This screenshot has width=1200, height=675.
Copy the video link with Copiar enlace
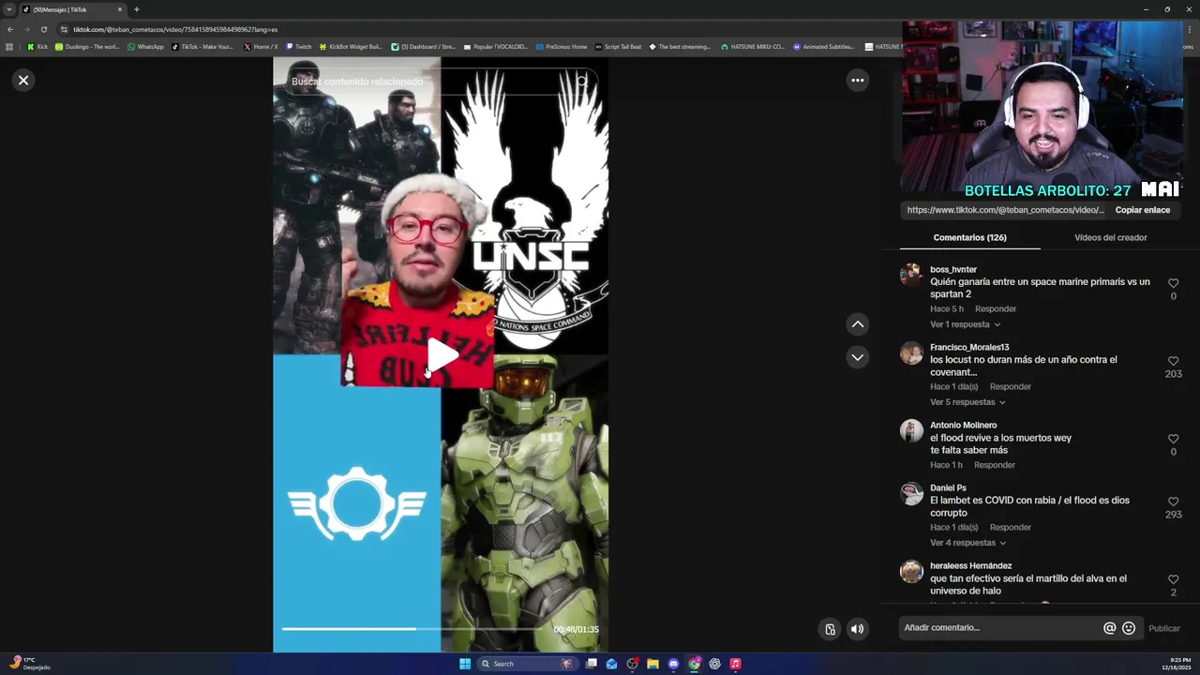pos(1142,210)
